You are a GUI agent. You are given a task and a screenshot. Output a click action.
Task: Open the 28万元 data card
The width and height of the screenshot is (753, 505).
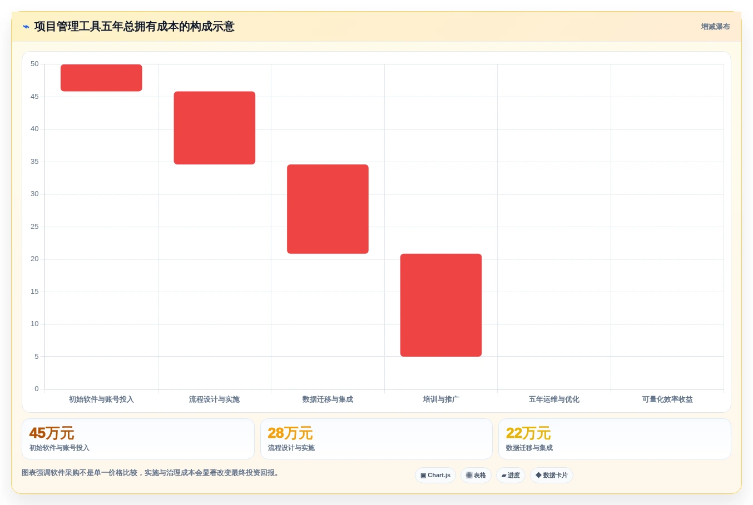(376, 439)
